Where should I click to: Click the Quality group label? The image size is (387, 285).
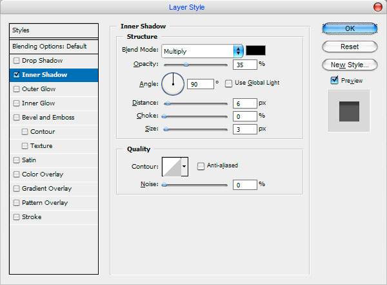pyautogui.click(x=139, y=149)
